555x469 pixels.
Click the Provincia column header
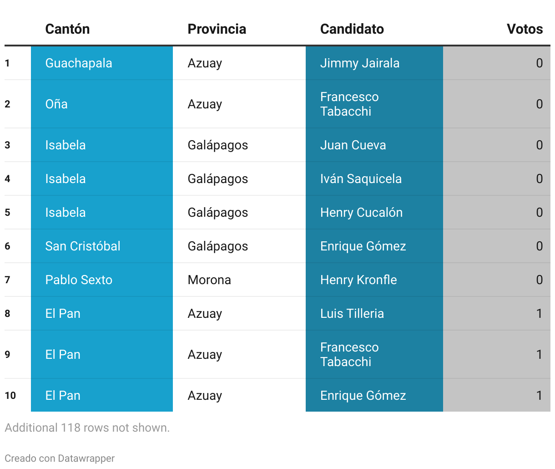tap(217, 29)
